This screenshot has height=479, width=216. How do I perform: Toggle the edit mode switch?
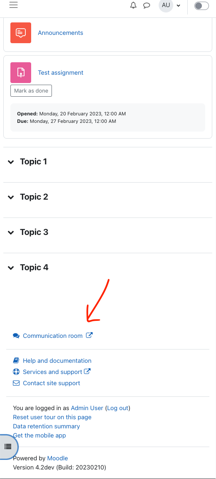[201, 6]
